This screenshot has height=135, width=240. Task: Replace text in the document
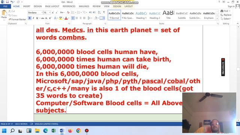coord(226,15)
